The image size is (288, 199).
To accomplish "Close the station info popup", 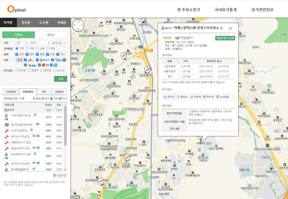I will tap(230, 28).
